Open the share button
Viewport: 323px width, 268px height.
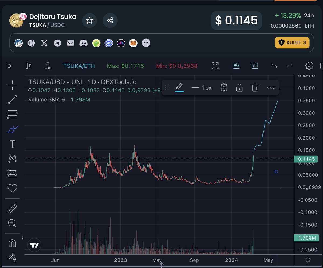[x=110, y=20]
